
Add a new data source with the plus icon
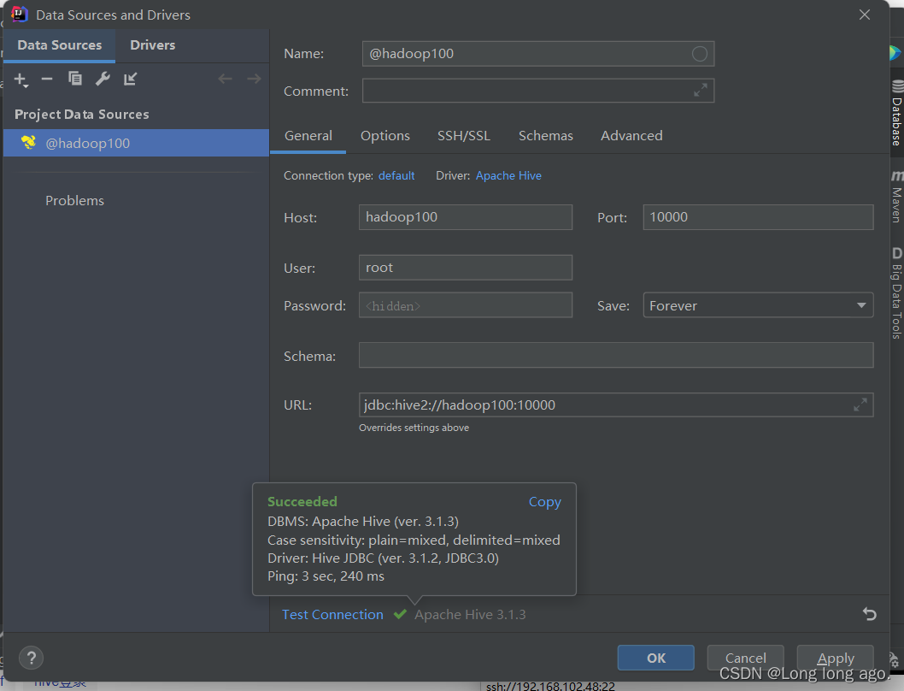(21, 79)
